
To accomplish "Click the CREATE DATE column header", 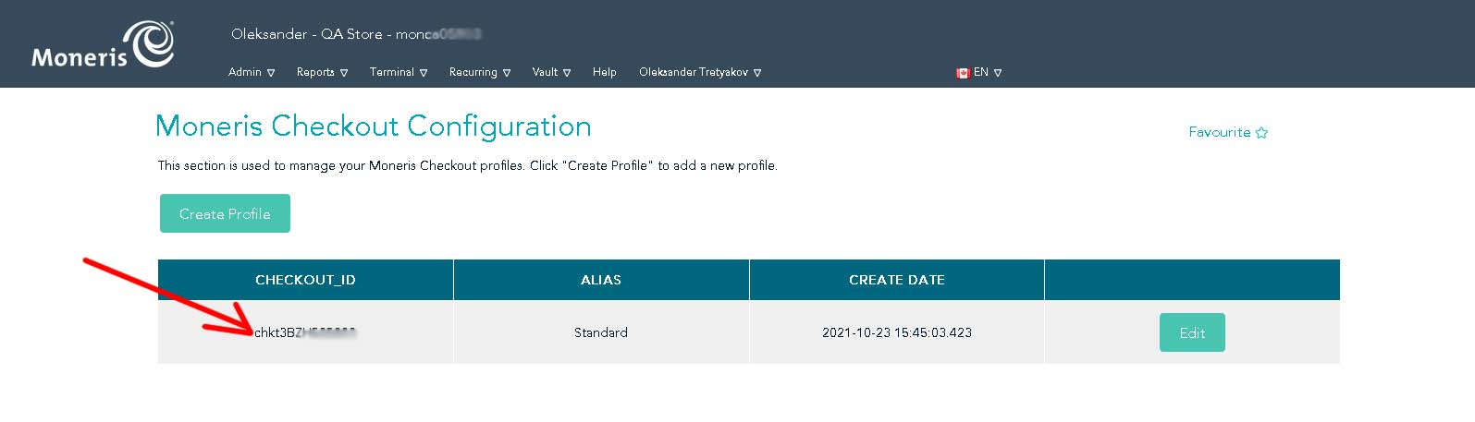I will pyautogui.click(x=897, y=280).
